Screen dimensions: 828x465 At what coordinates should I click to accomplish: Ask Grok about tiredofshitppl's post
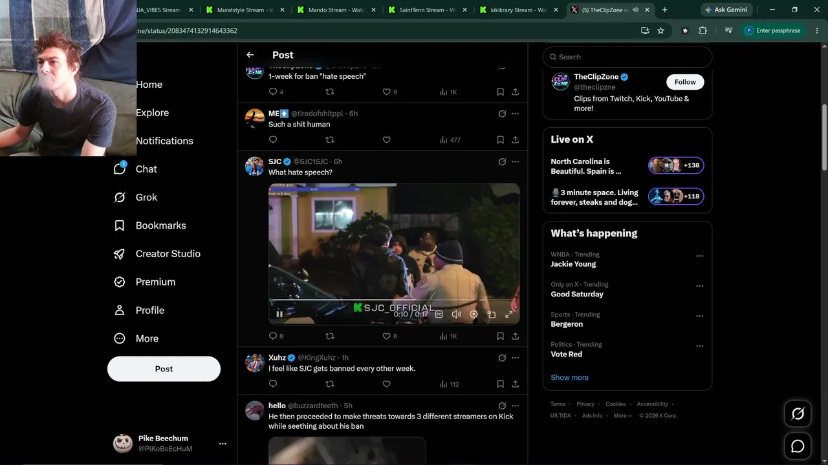point(502,114)
